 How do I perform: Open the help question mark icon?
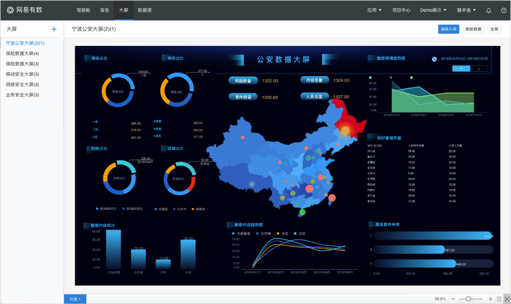click(503, 10)
